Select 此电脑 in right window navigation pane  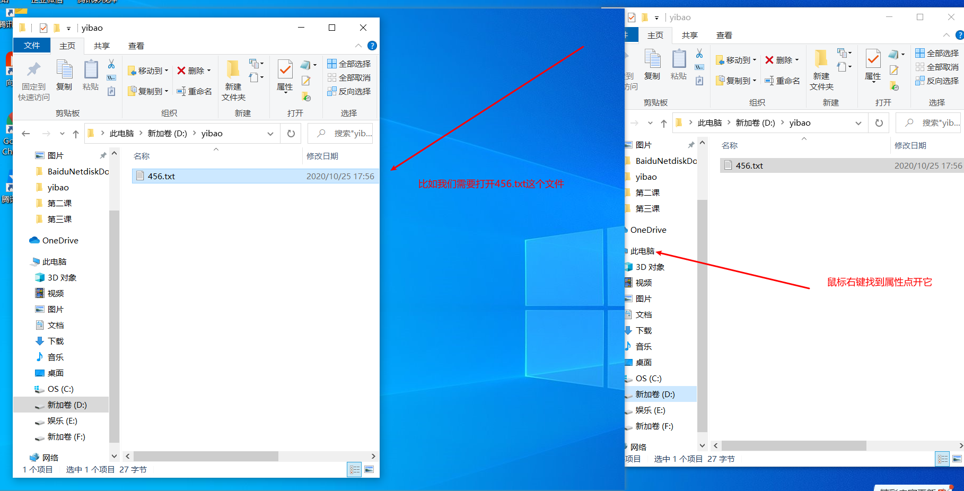coord(642,251)
